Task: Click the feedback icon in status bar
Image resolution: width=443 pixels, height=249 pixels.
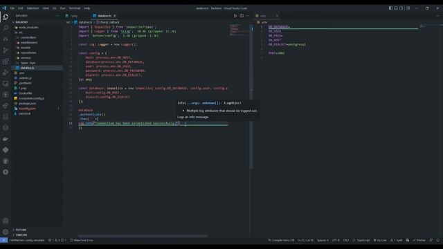Action: pos(431,240)
